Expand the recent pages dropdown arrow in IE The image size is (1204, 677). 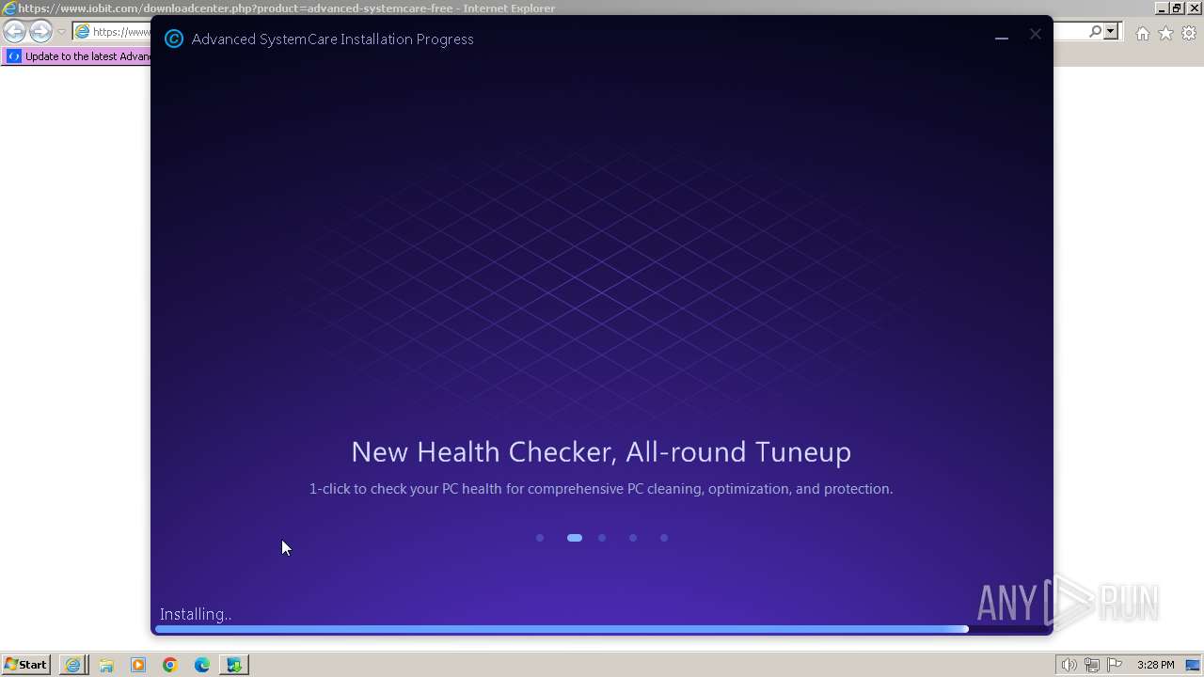click(61, 32)
